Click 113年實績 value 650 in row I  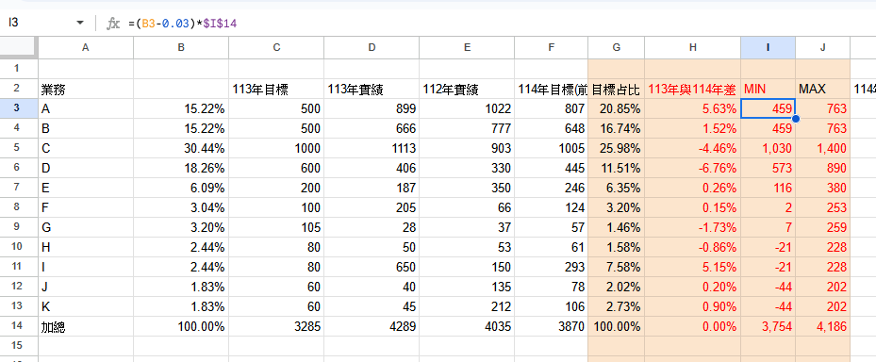click(372, 267)
